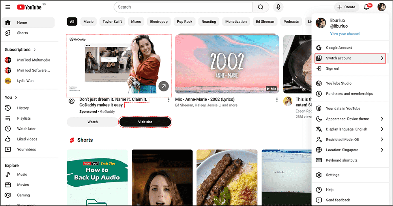
Task: Open MiniTool Multimedia channel subscription
Action: point(28,60)
